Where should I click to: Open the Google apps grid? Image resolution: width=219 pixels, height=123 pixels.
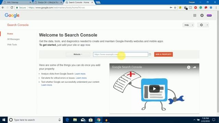(195, 15)
